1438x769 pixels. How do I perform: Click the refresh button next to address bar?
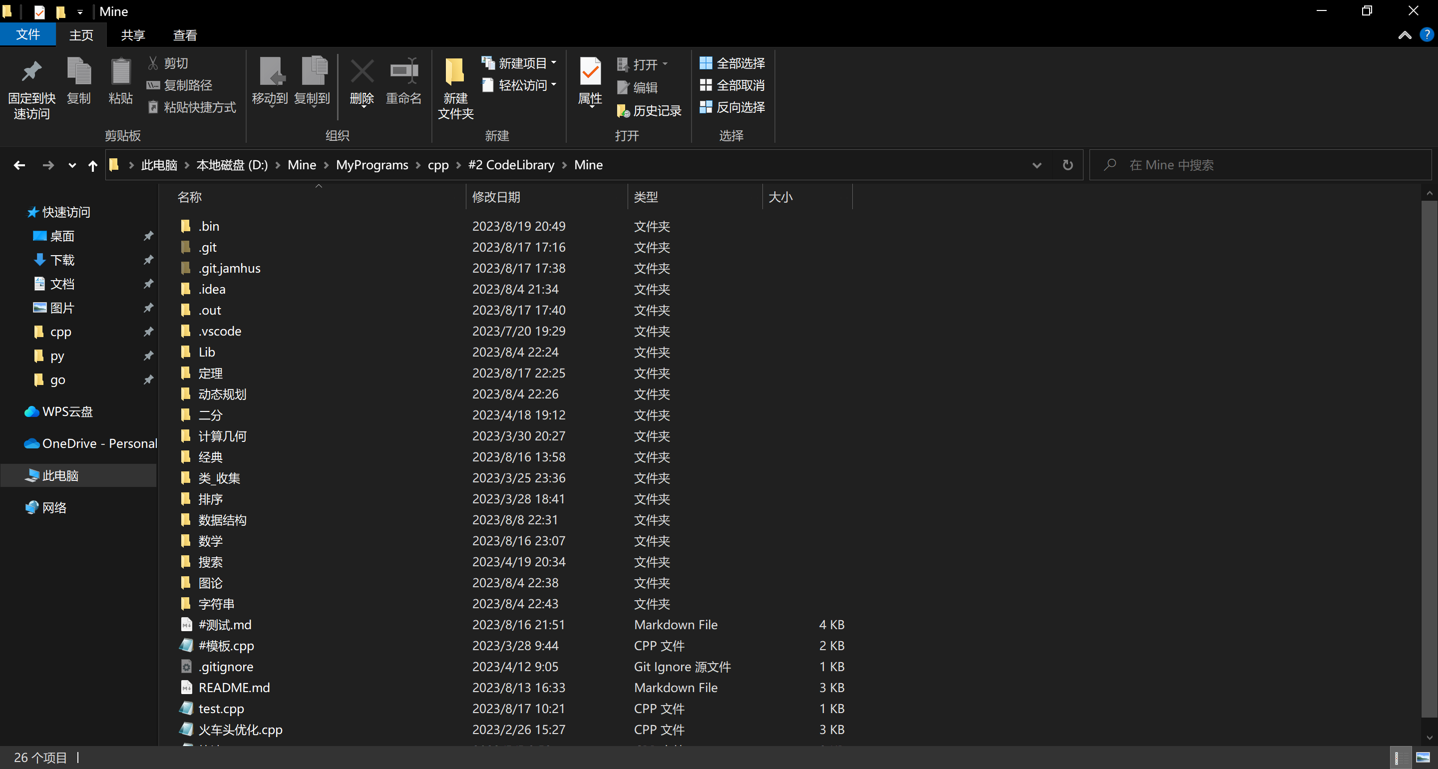(1068, 165)
